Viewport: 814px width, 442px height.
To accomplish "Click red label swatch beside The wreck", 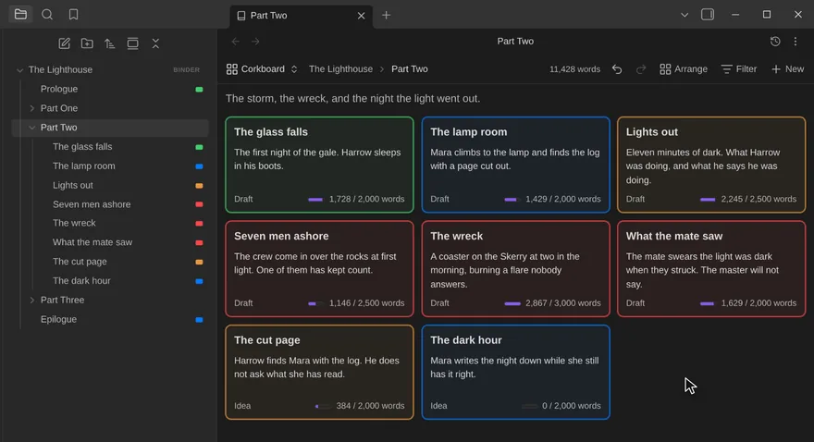I will 199,224.
